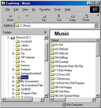Show more toolbar buttons via double chevron
The height and width of the screenshot is (108, 101).
tap(98, 15)
